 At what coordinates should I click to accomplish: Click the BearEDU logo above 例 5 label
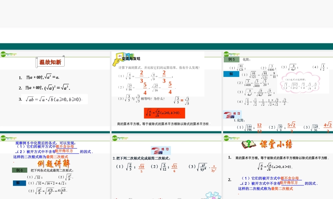tap(232, 54)
